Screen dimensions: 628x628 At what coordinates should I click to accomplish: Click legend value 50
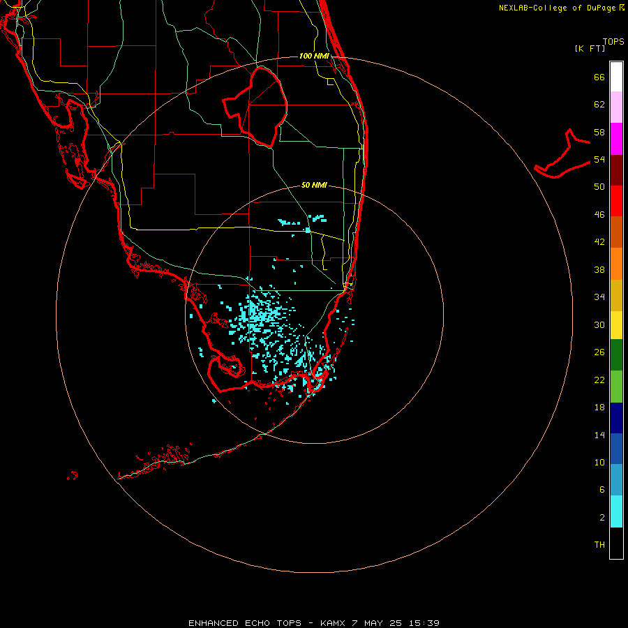pyautogui.click(x=599, y=187)
